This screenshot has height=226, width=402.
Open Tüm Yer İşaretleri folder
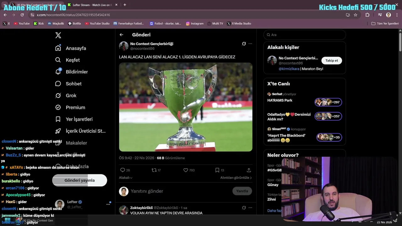(385, 24)
